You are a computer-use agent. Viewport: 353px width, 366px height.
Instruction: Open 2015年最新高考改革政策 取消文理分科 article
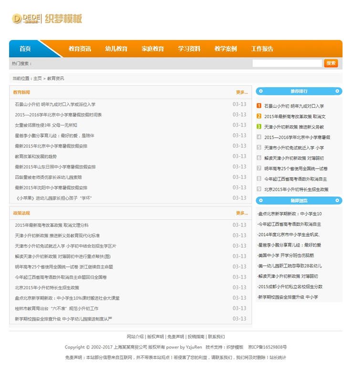[x=52, y=225]
